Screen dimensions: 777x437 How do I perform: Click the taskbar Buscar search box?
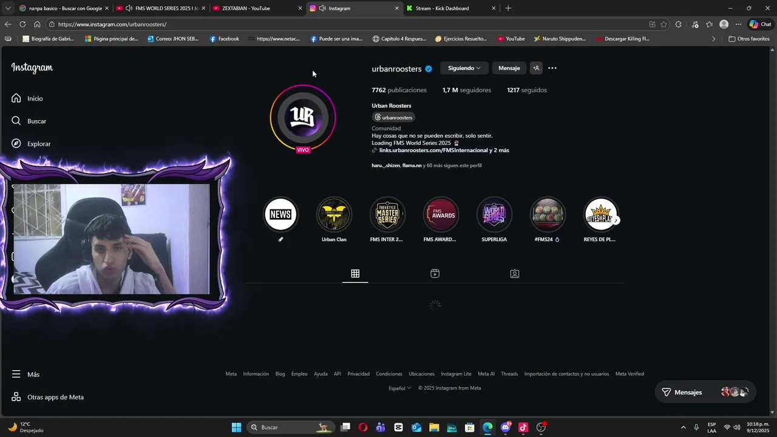291,427
